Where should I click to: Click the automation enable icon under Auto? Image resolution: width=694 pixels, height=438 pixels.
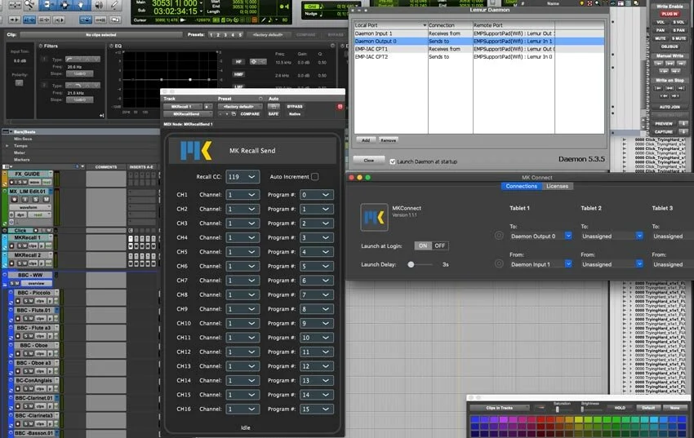[274, 107]
